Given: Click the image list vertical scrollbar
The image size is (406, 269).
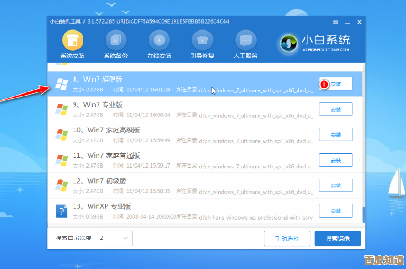Looking at the screenshot, I should tap(364, 215).
